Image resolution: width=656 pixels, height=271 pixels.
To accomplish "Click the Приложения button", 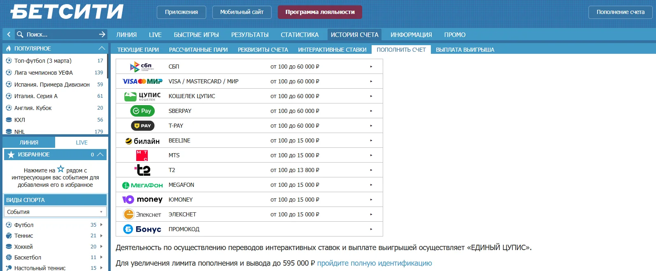I will click(x=181, y=12).
